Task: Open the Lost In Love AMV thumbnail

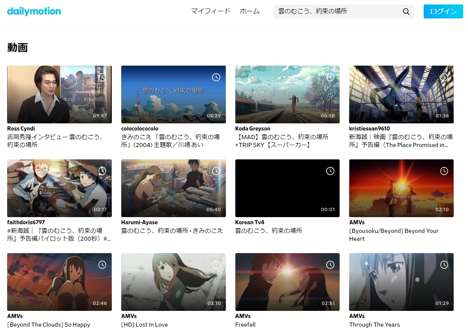Action: coord(173,282)
